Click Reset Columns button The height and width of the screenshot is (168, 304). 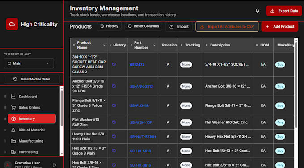[143, 26]
